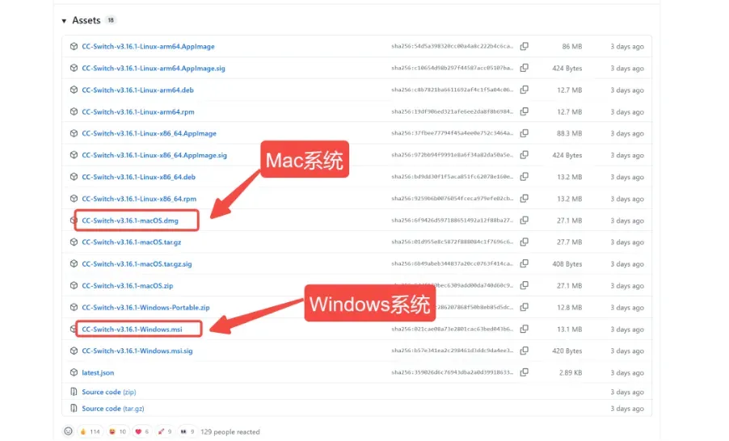Click the package icon beside Windows-Portable.zip
The width and height of the screenshot is (729, 441).
pyautogui.click(x=74, y=307)
